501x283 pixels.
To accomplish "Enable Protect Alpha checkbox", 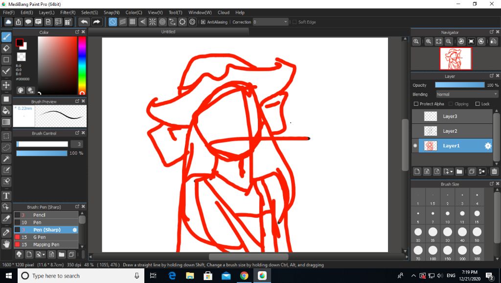I will [x=416, y=104].
